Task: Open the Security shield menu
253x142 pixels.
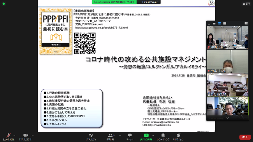Action: pos(91,137)
